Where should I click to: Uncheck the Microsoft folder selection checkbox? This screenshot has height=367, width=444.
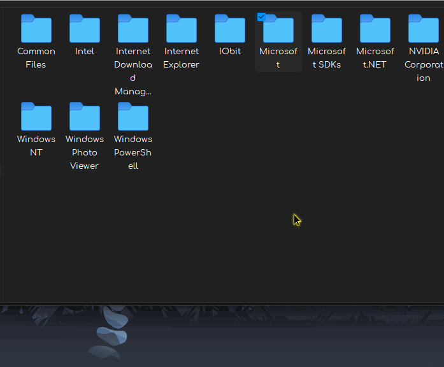click(261, 17)
